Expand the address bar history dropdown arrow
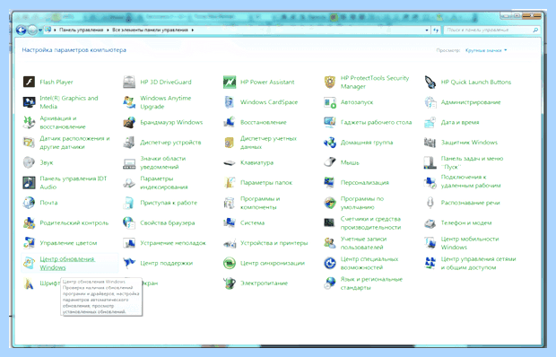 click(427, 30)
